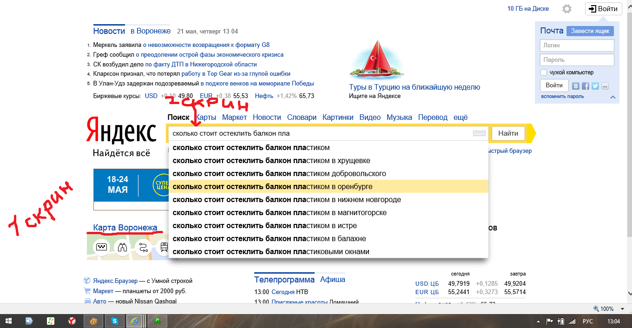Viewport: 632px width, 328px height.
Task: Open вспомнить пароль link
Action: pos(562,97)
